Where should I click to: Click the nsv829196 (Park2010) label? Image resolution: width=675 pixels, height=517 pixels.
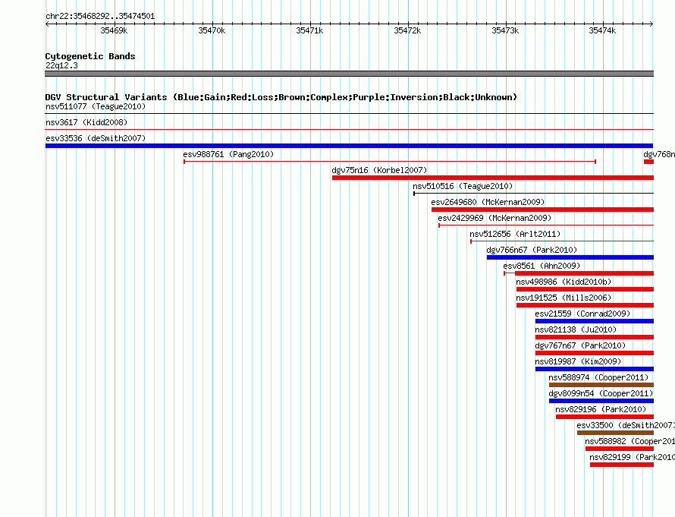point(601,409)
